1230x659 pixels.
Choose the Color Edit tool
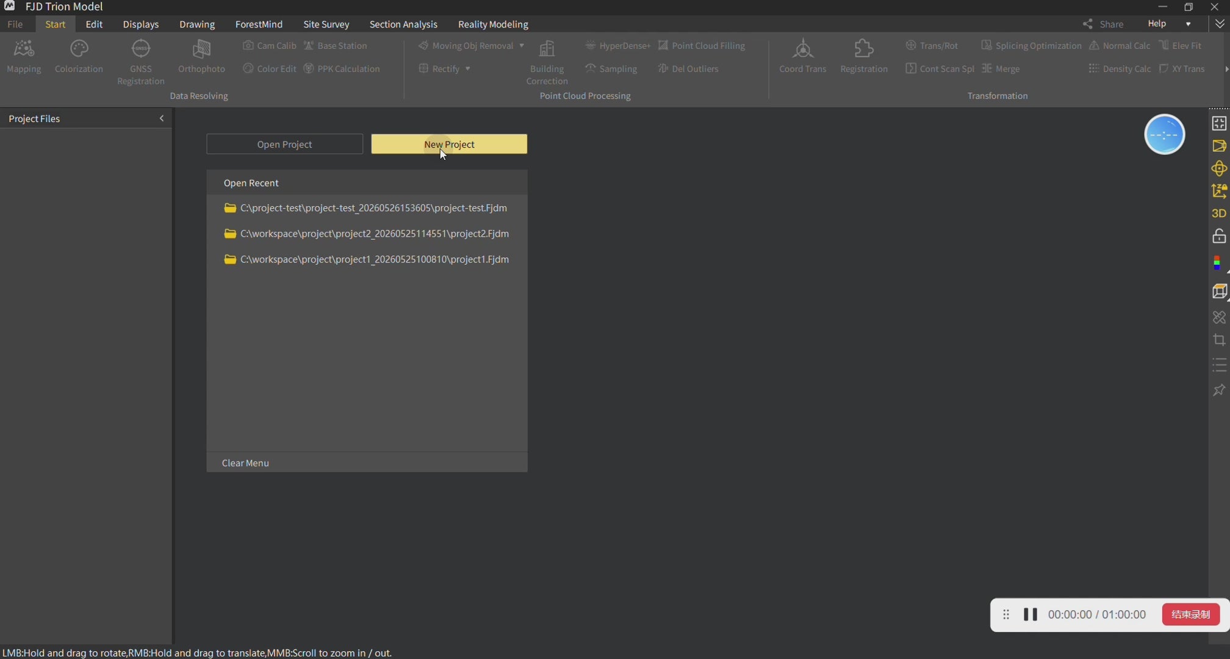click(269, 69)
